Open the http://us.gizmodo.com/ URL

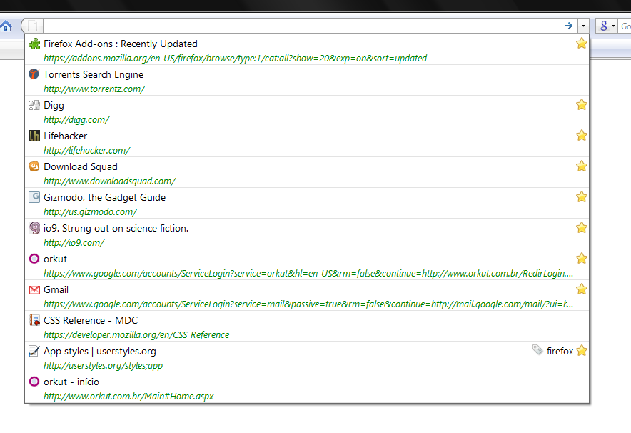click(90, 212)
